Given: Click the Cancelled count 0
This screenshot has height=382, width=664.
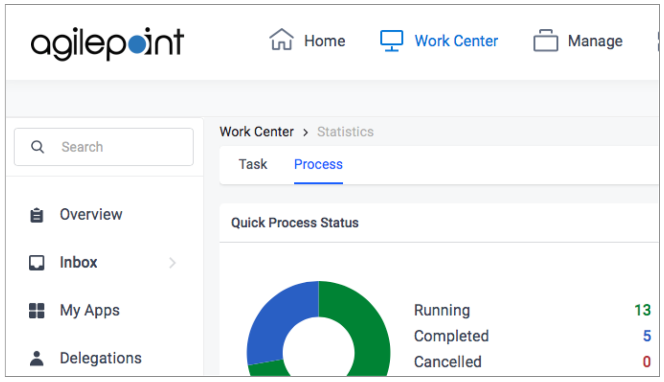Looking at the screenshot, I should 647,362.
